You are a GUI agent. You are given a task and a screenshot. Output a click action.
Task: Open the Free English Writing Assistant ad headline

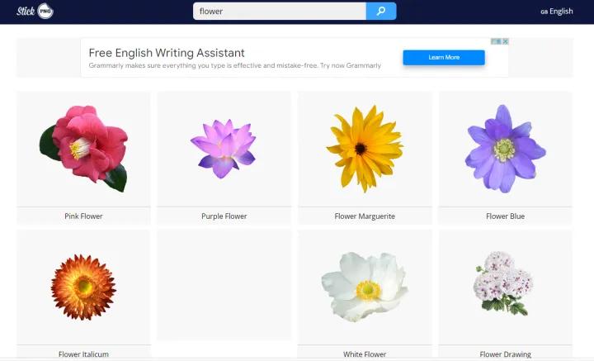click(167, 53)
